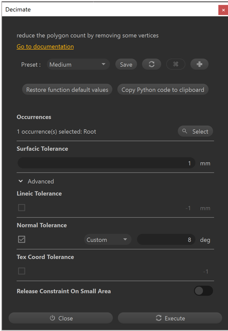Uncheck the Normal Tolerance checkbox
Image resolution: width=228 pixels, height=331 pixels.
pos(22,239)
